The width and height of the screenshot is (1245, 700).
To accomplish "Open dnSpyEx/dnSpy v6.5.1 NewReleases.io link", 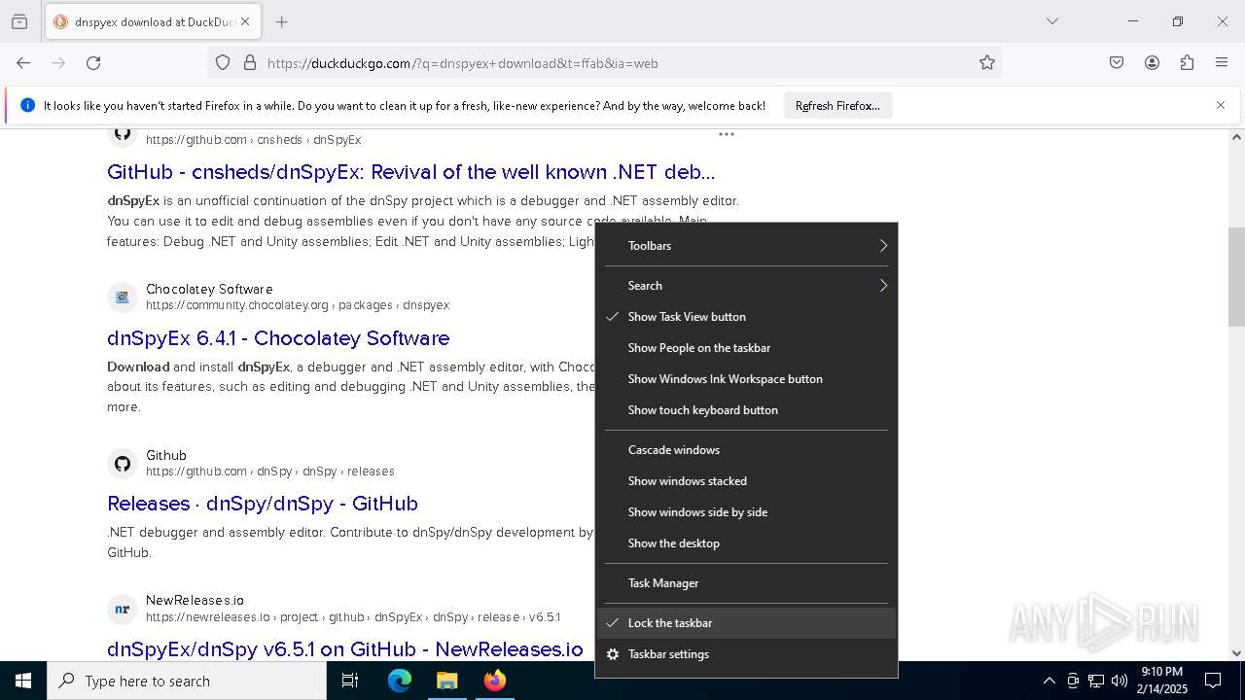I will click(345, 649).
